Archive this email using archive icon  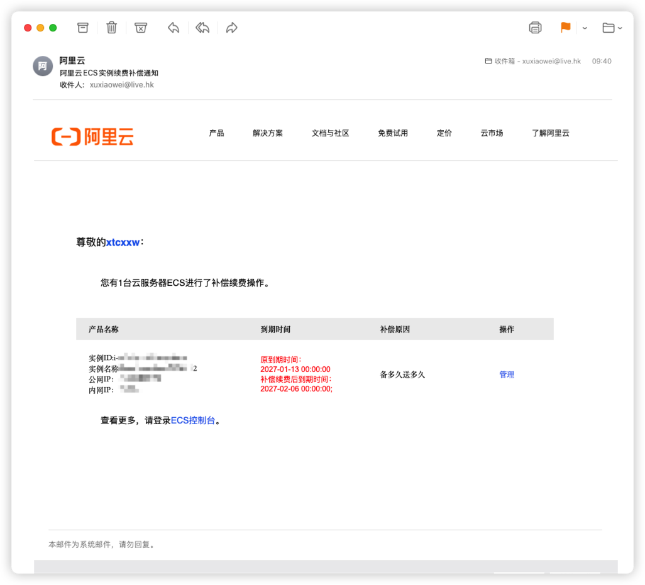tap(83, 28)
